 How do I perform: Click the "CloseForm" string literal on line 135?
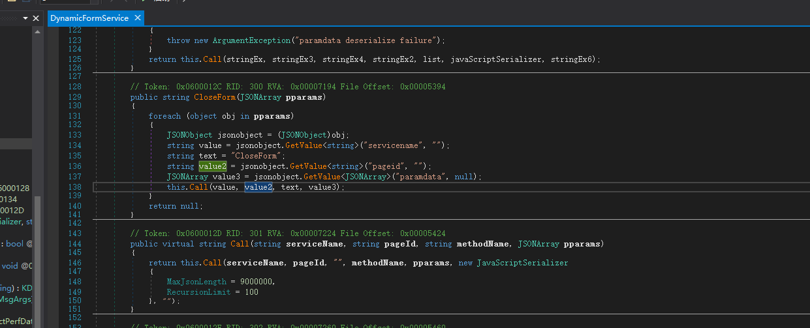pyautogui.click(x=257, y=156)
